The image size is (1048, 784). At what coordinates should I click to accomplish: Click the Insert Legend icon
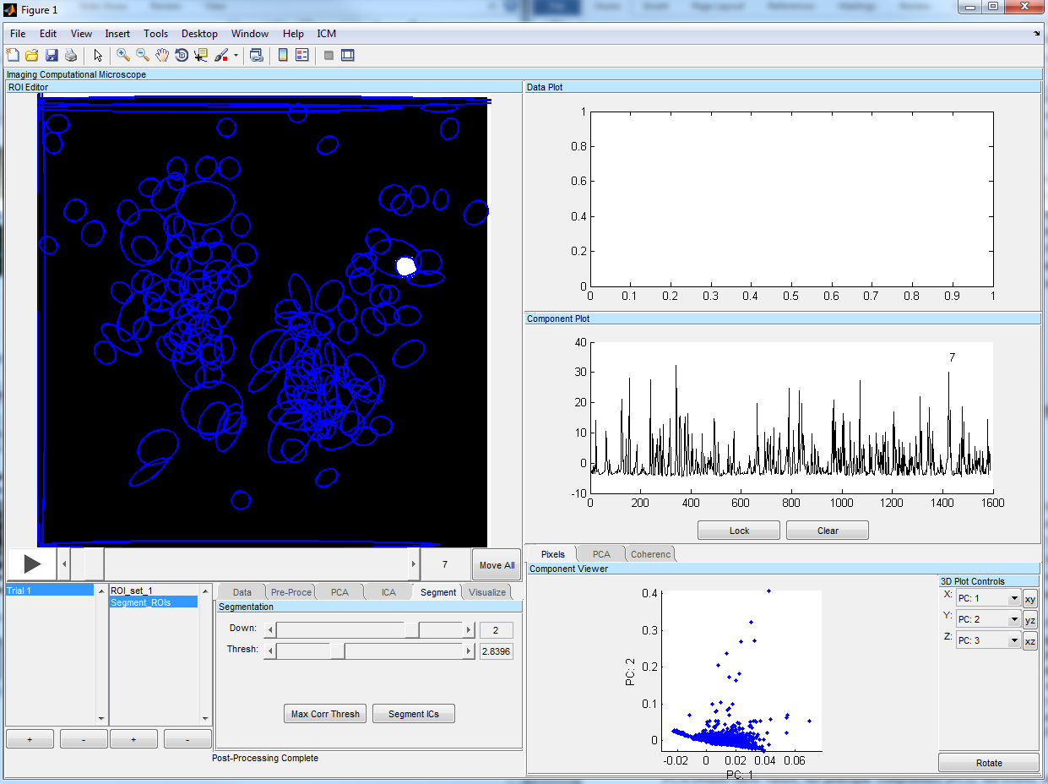301,56
